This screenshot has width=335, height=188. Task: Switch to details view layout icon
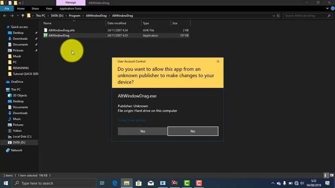tap(326, 175)
